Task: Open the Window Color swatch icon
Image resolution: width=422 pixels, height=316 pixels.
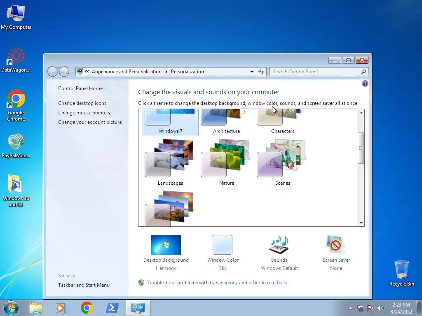Action: [x=223, y=245]
